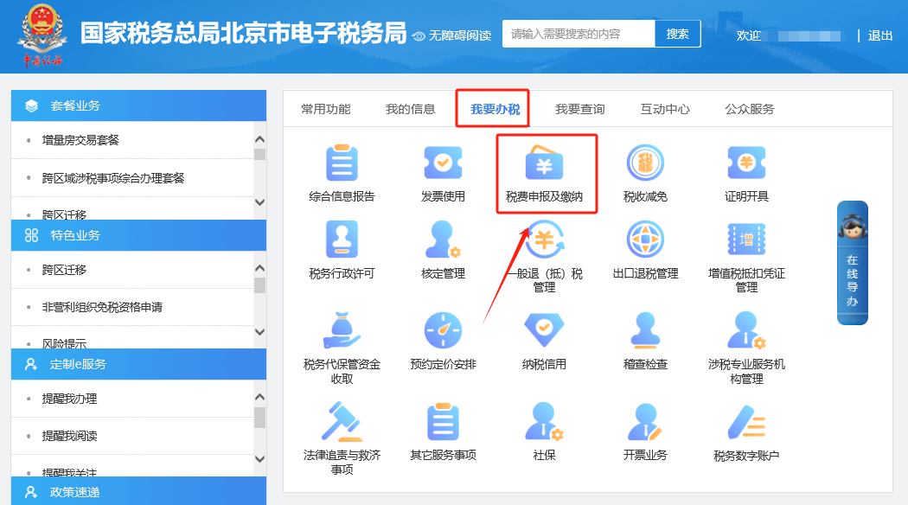Viewport: 908px width, 505px height.
Task: Click scrollbar thumb in 特色业务 list
Action: pos(260,285)
